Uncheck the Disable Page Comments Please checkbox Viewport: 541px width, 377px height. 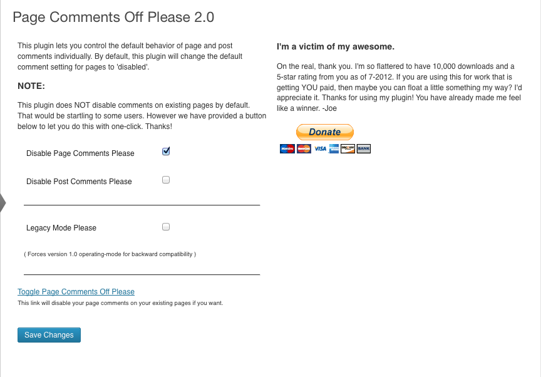pos(166,152)
